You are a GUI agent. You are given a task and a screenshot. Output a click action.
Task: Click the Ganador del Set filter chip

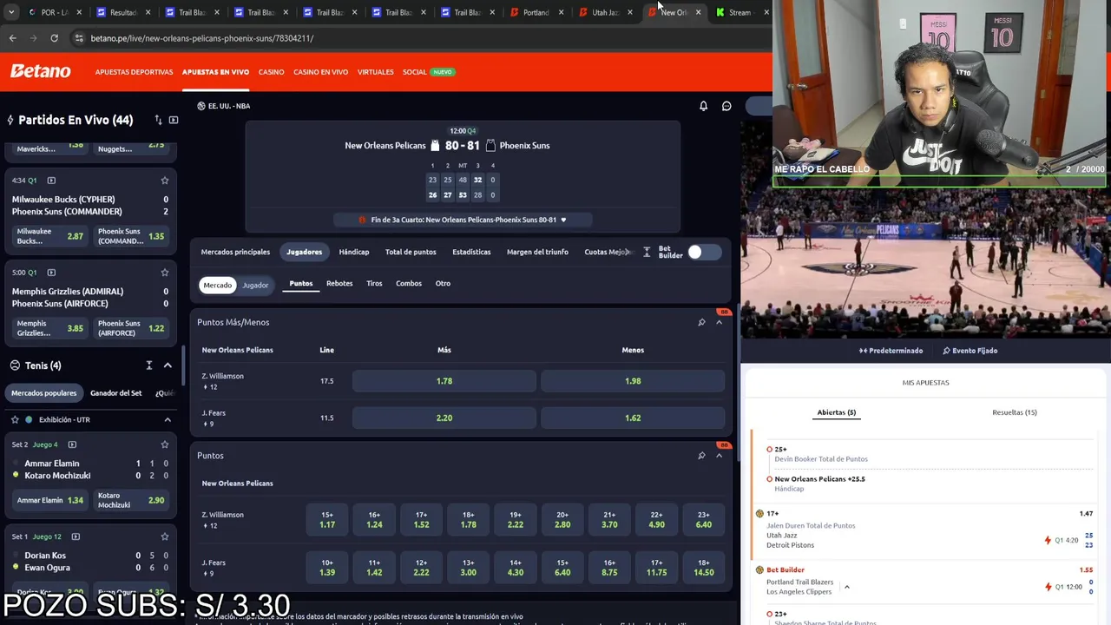(x=115, y=393)
